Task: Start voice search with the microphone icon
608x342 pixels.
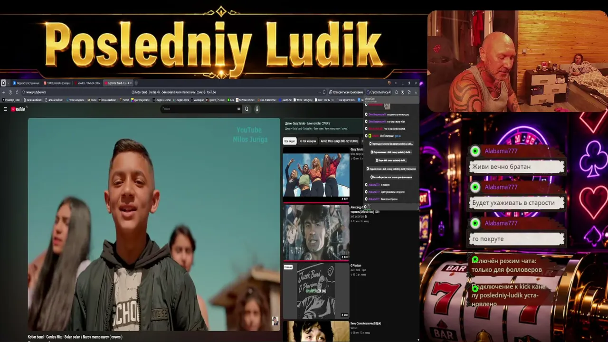Action: (x=257, y=109)
